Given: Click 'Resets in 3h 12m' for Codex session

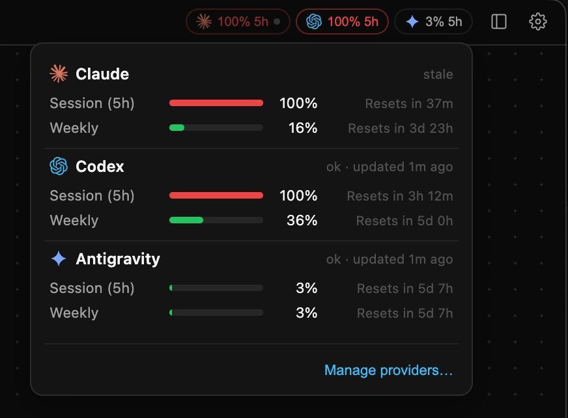Looking at the screenshot, I should coord(400,196).
